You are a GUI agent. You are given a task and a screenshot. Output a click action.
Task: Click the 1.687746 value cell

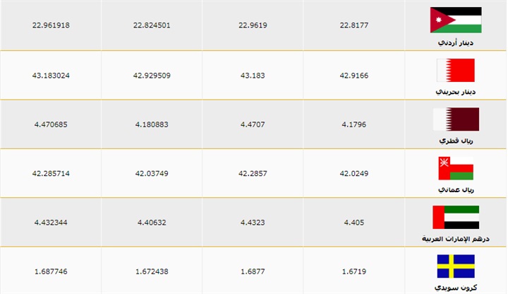[x=51, y=271]
